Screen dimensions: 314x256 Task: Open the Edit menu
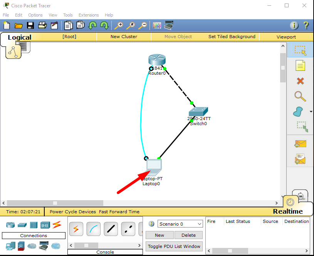(18, 15)
